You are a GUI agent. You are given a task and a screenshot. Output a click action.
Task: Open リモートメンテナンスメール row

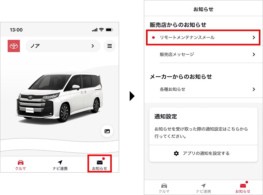point(203,37)
